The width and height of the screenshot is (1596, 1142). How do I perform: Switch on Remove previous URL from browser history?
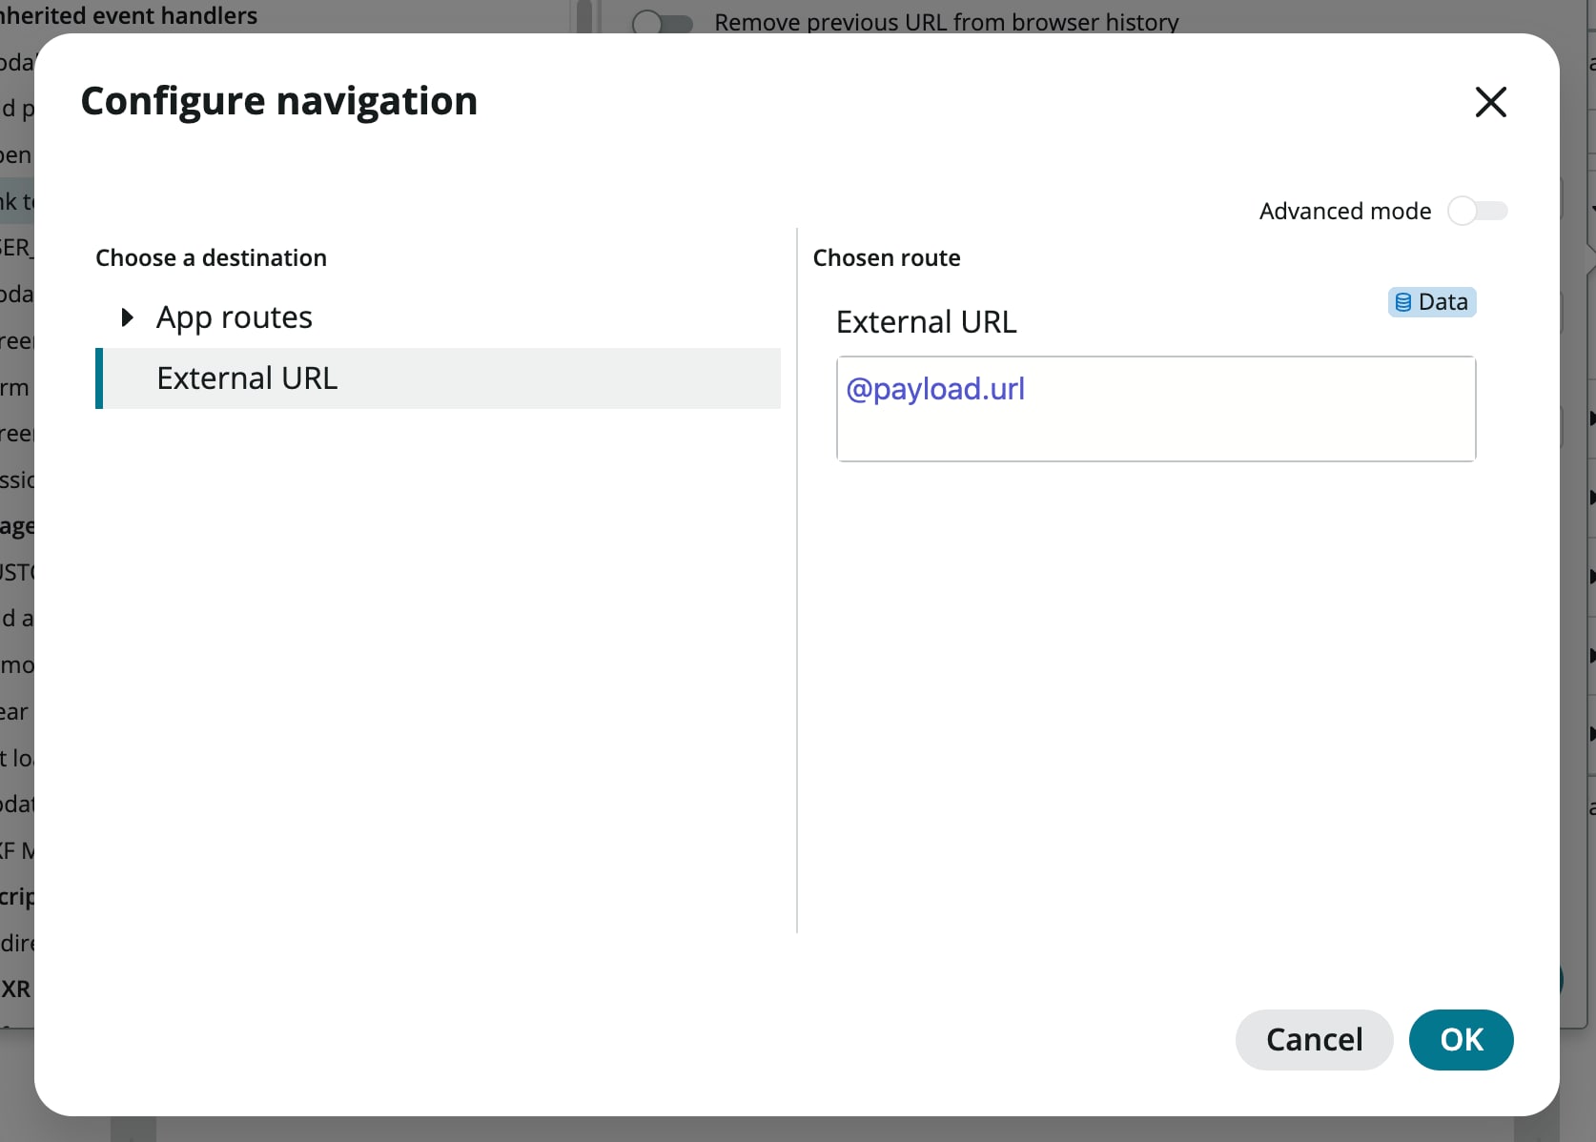point(662,21)
